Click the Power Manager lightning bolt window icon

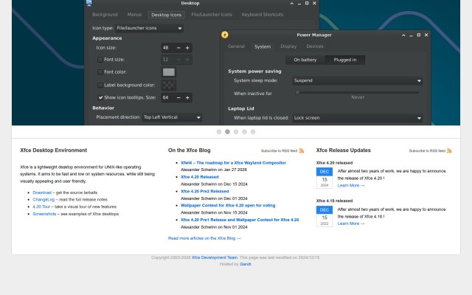pyautogui.click(x=224, y=35)
